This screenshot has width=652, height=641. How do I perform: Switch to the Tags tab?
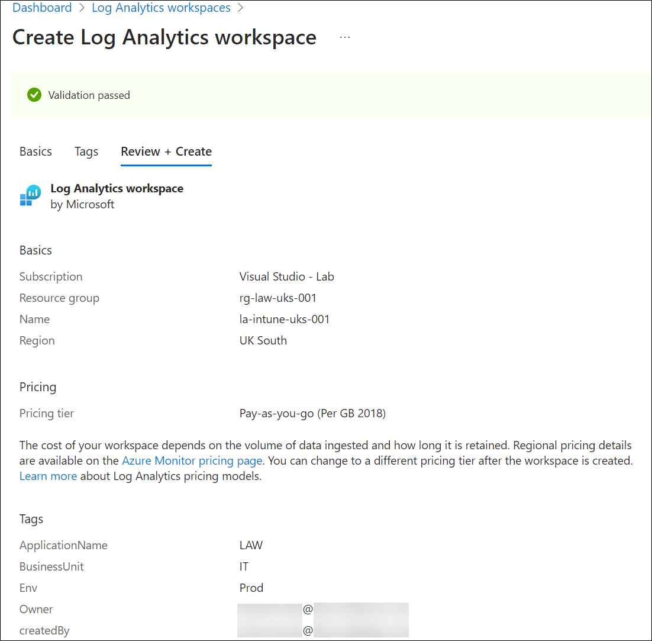86,152
